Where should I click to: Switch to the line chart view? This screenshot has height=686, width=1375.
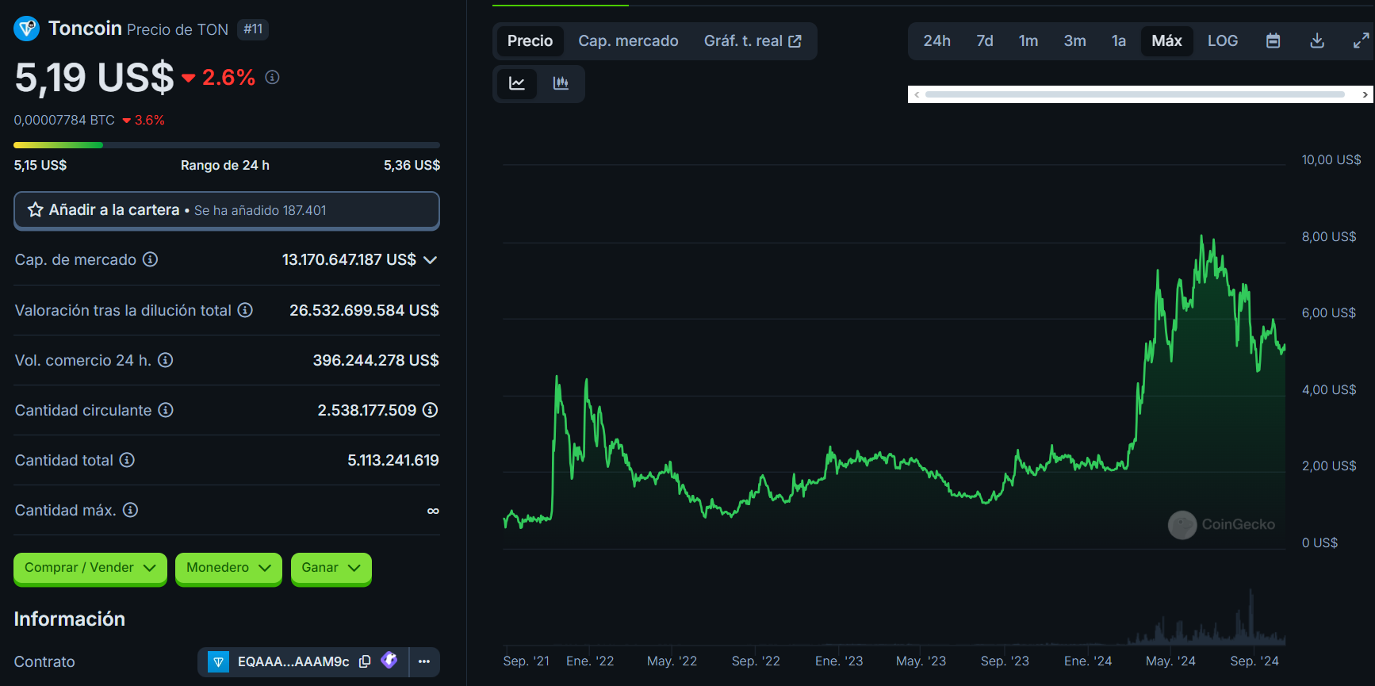coord(517,83)
